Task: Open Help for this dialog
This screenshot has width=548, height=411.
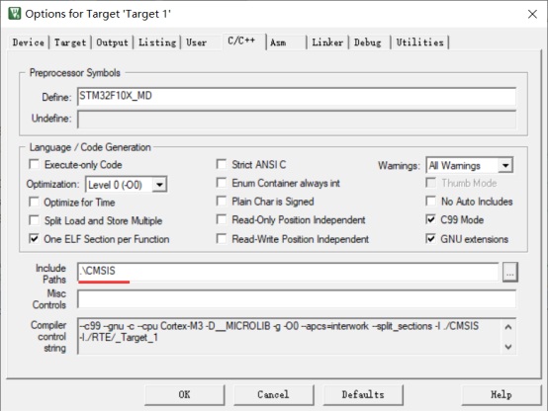Action: click(x=502, y=395)
